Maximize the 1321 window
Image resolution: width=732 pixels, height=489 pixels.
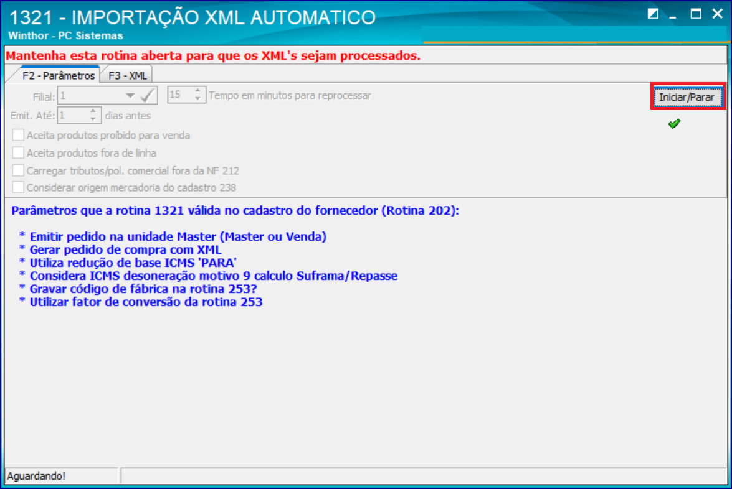click(x=696, y=14)
